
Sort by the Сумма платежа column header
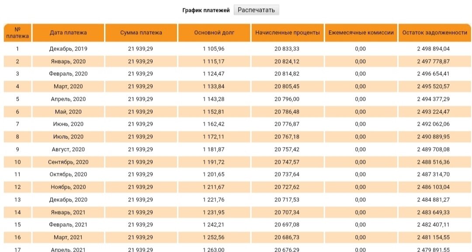coord(140,32)
